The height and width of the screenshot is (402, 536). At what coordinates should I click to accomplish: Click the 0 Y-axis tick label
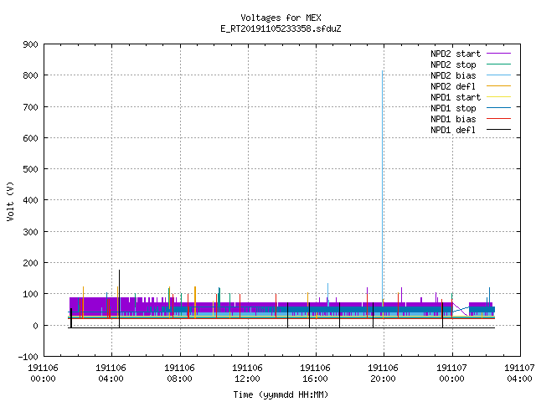(x=35, y=326)
